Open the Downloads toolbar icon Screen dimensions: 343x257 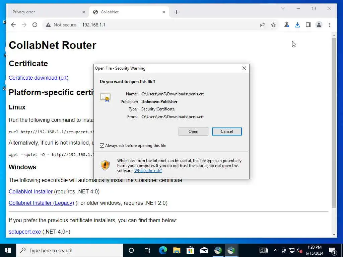(297, 25)
